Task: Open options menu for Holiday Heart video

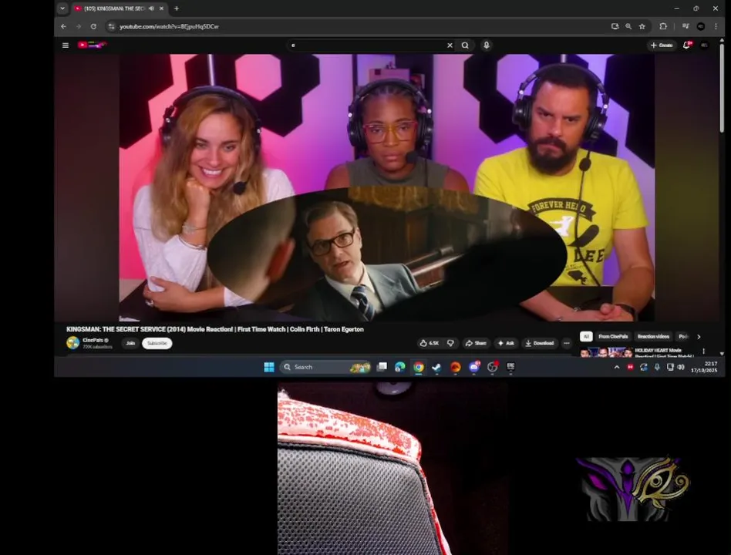Action: pyautogui.click(x=703, y=351)
